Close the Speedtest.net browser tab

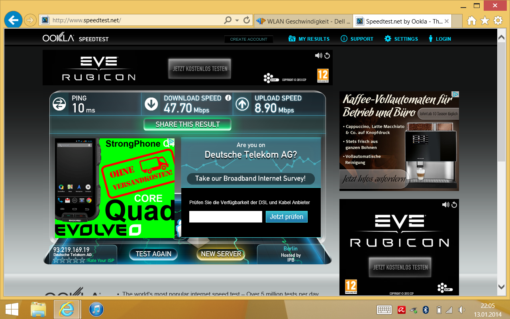click(447, 22)
